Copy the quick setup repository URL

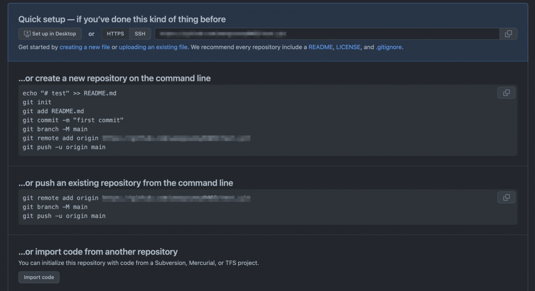508,34
